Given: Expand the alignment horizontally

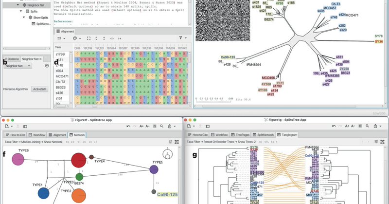Looking at the screenshot, I should 112,38.
